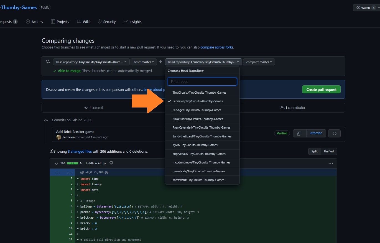Click the file list icon beside Showing
The height and width of the screenshot is (243, 380).
click(x=51, y=151)
